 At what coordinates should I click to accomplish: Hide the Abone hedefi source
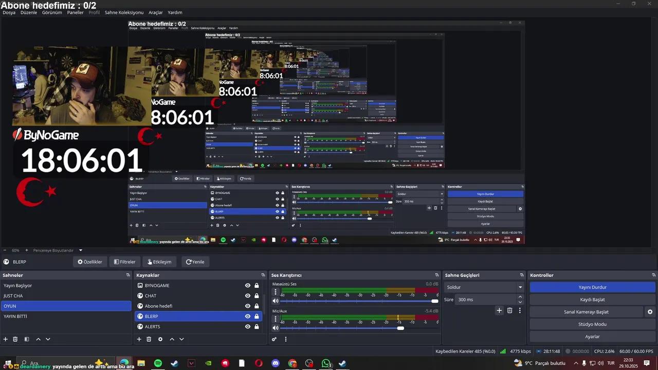click(248, 306)
